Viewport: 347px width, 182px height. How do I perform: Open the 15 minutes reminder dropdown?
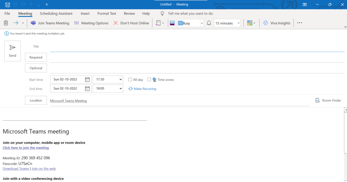point(239,23)
